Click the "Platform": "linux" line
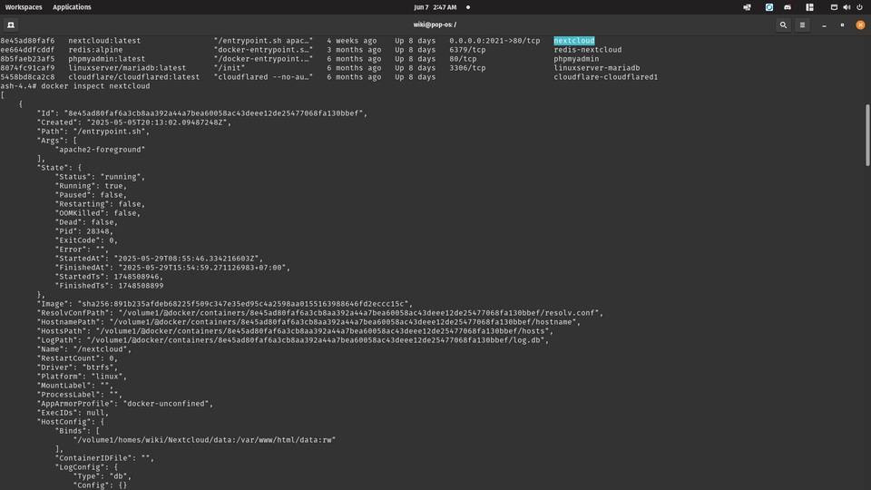This screenshot has width=871, height=490. [82, 376]
